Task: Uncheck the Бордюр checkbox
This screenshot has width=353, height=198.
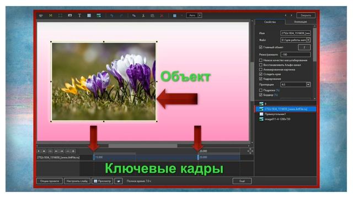Action: (x=261, y=95)
